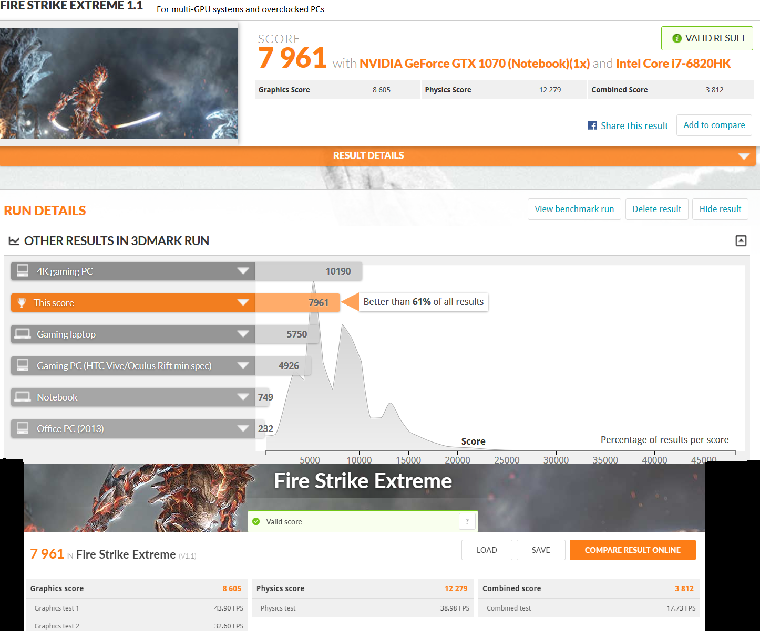Click the Facebook share icon
The image size is (760, 631).
point(592,125)
